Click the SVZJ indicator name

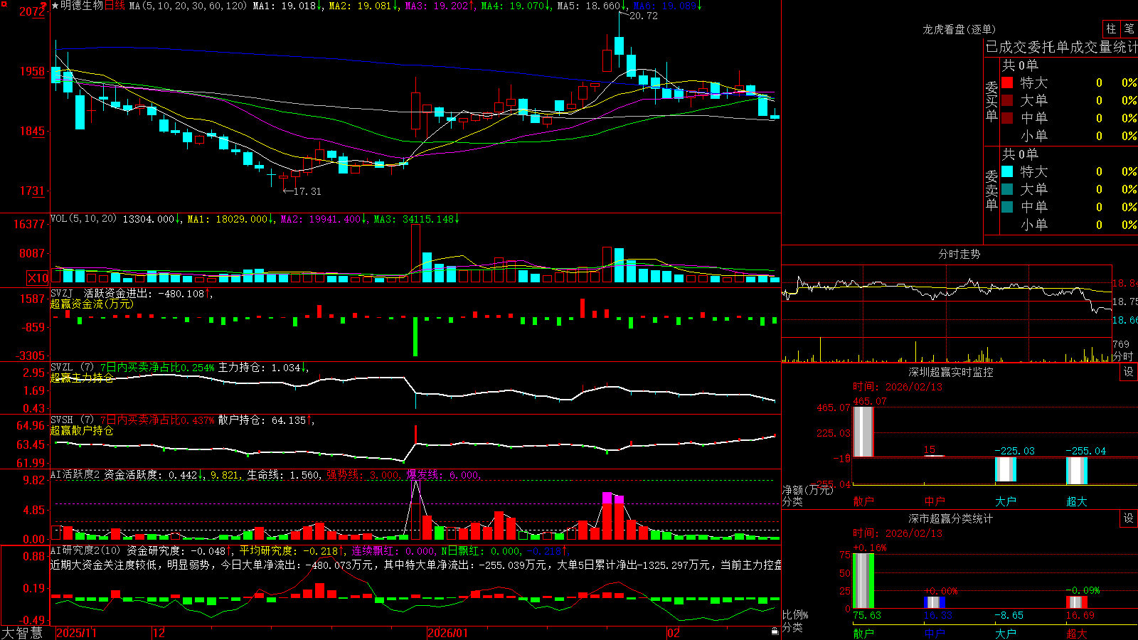pyautogui.click(x=62, y=293)
